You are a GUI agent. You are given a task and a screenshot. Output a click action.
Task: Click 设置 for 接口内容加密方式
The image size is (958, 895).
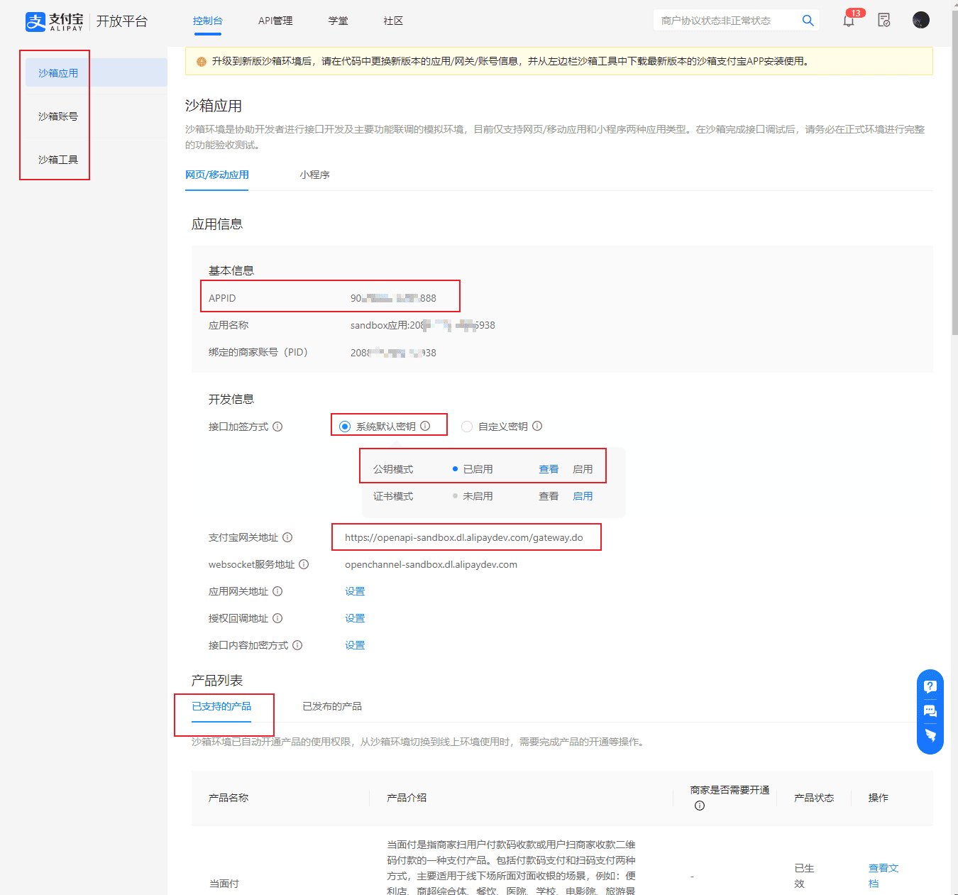click(355, 645)
